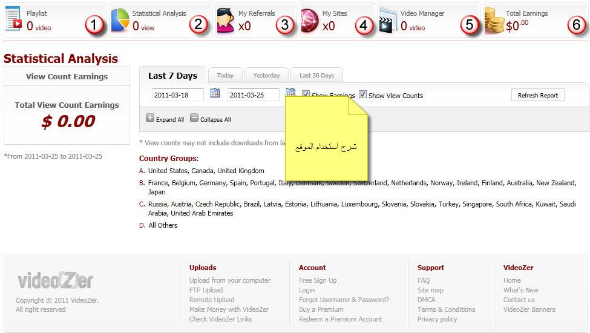Screen dimensions: 590x333
Task: Open the Video Manager text link
Action: coord(422,13)
